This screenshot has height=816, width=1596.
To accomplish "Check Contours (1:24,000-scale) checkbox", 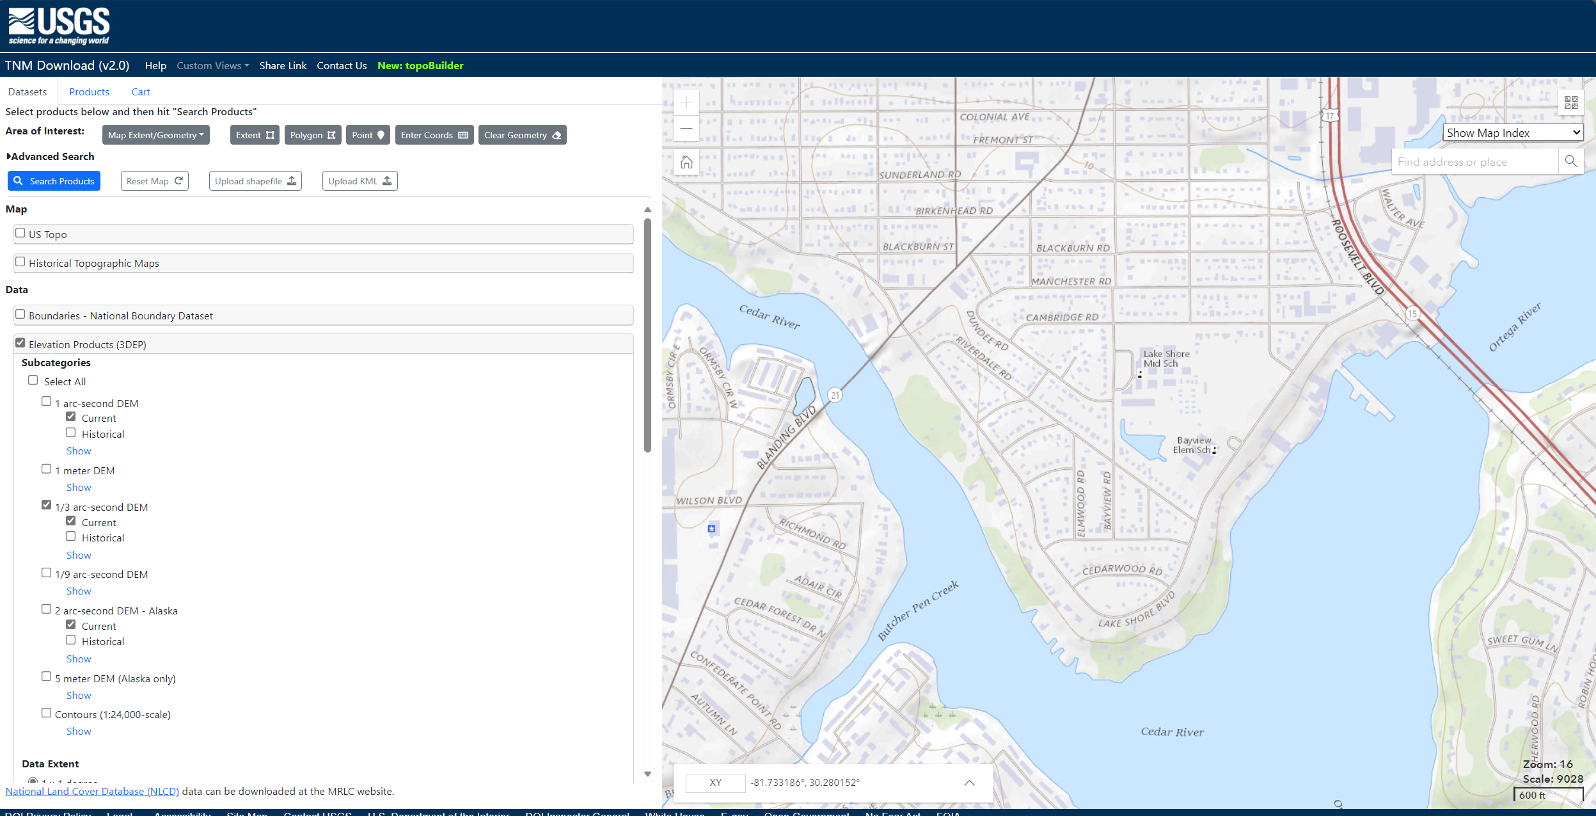I will (x=46, y=713).
